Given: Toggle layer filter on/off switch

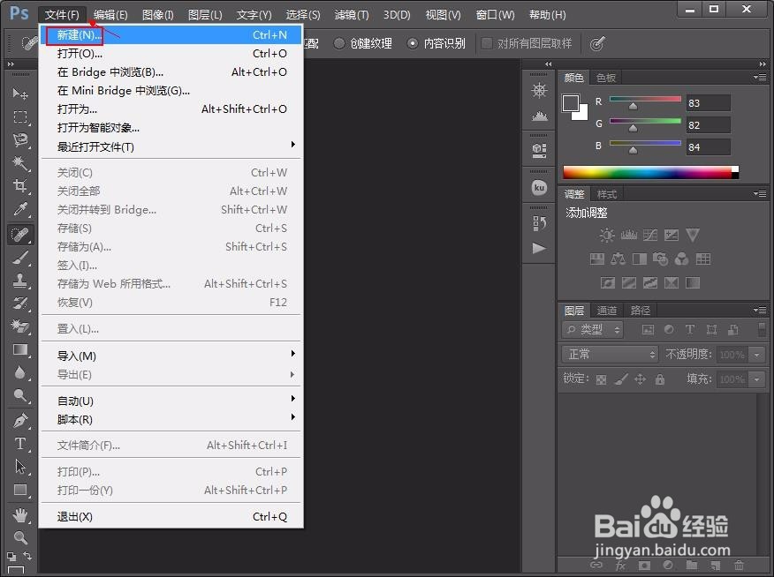Looking at the screenshot, I should pos(761,329).
